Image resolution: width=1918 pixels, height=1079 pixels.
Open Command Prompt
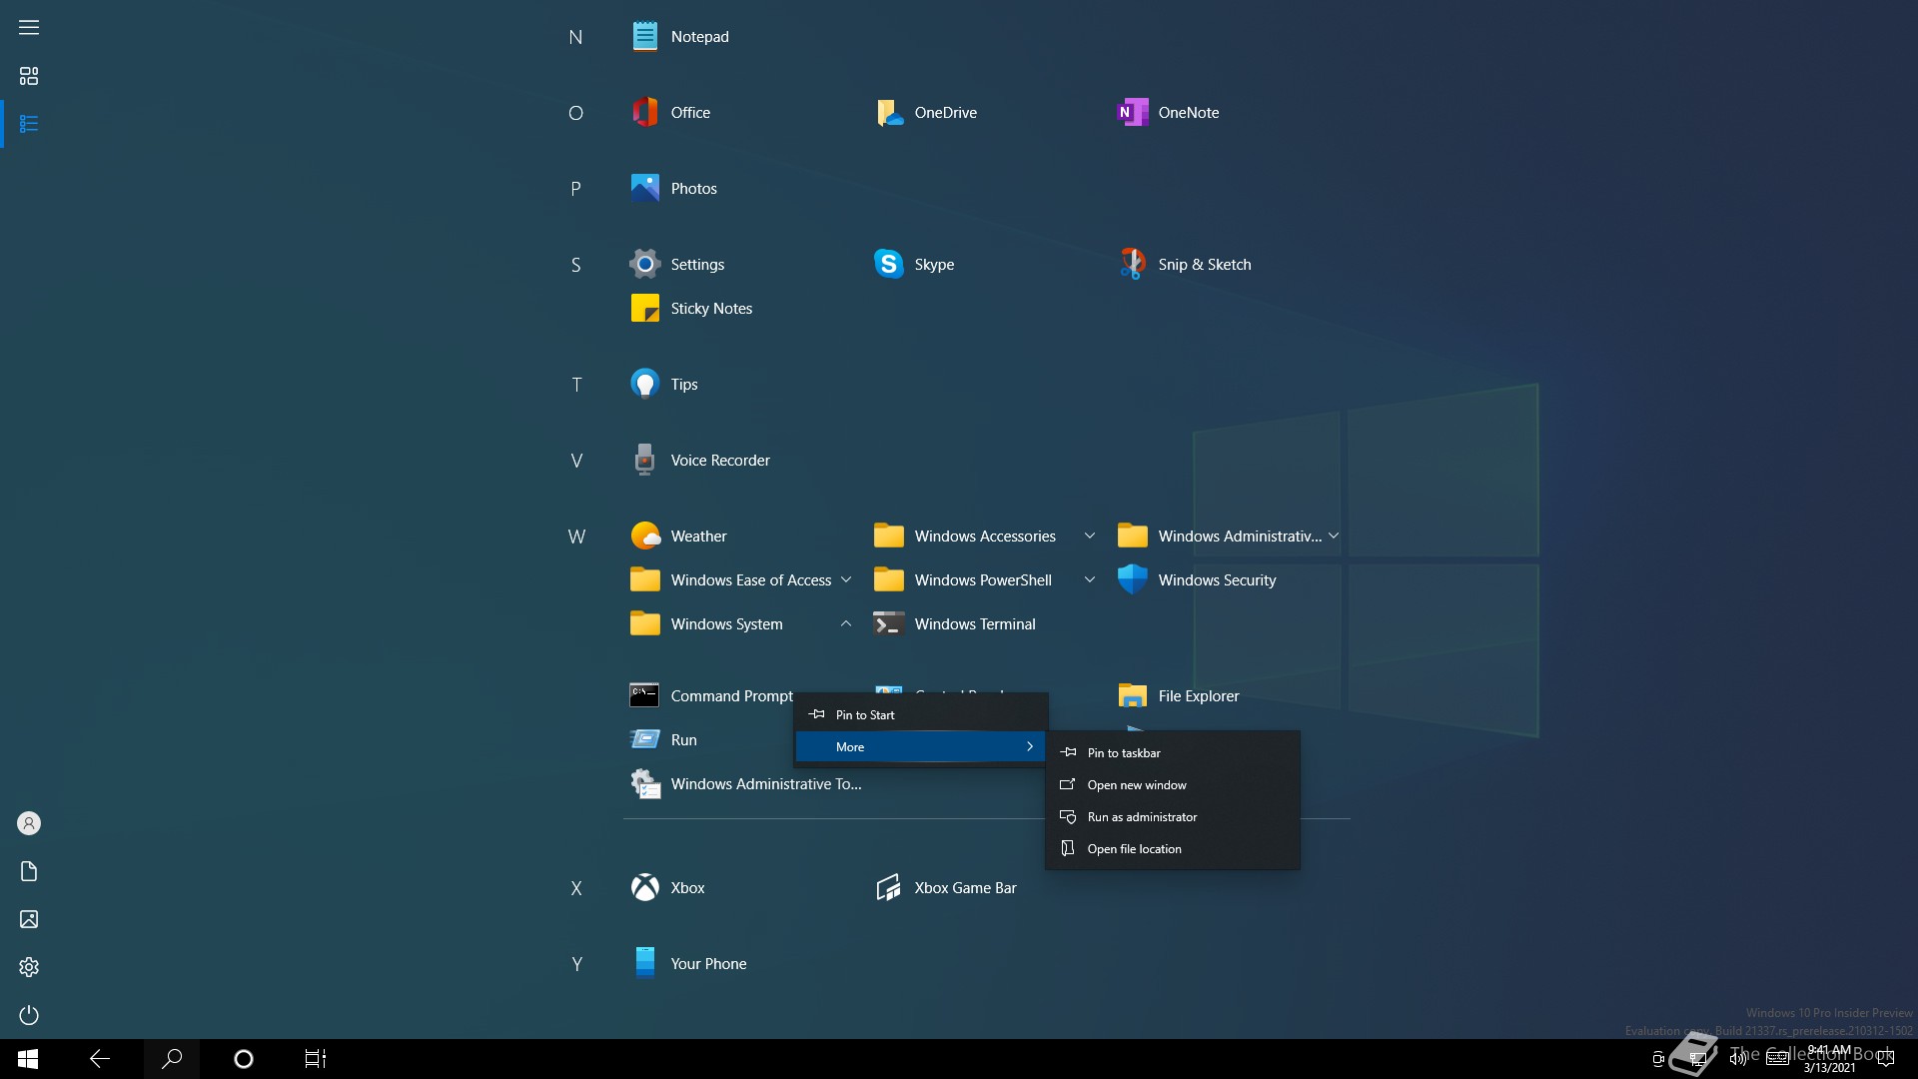(x=711, y=696)
